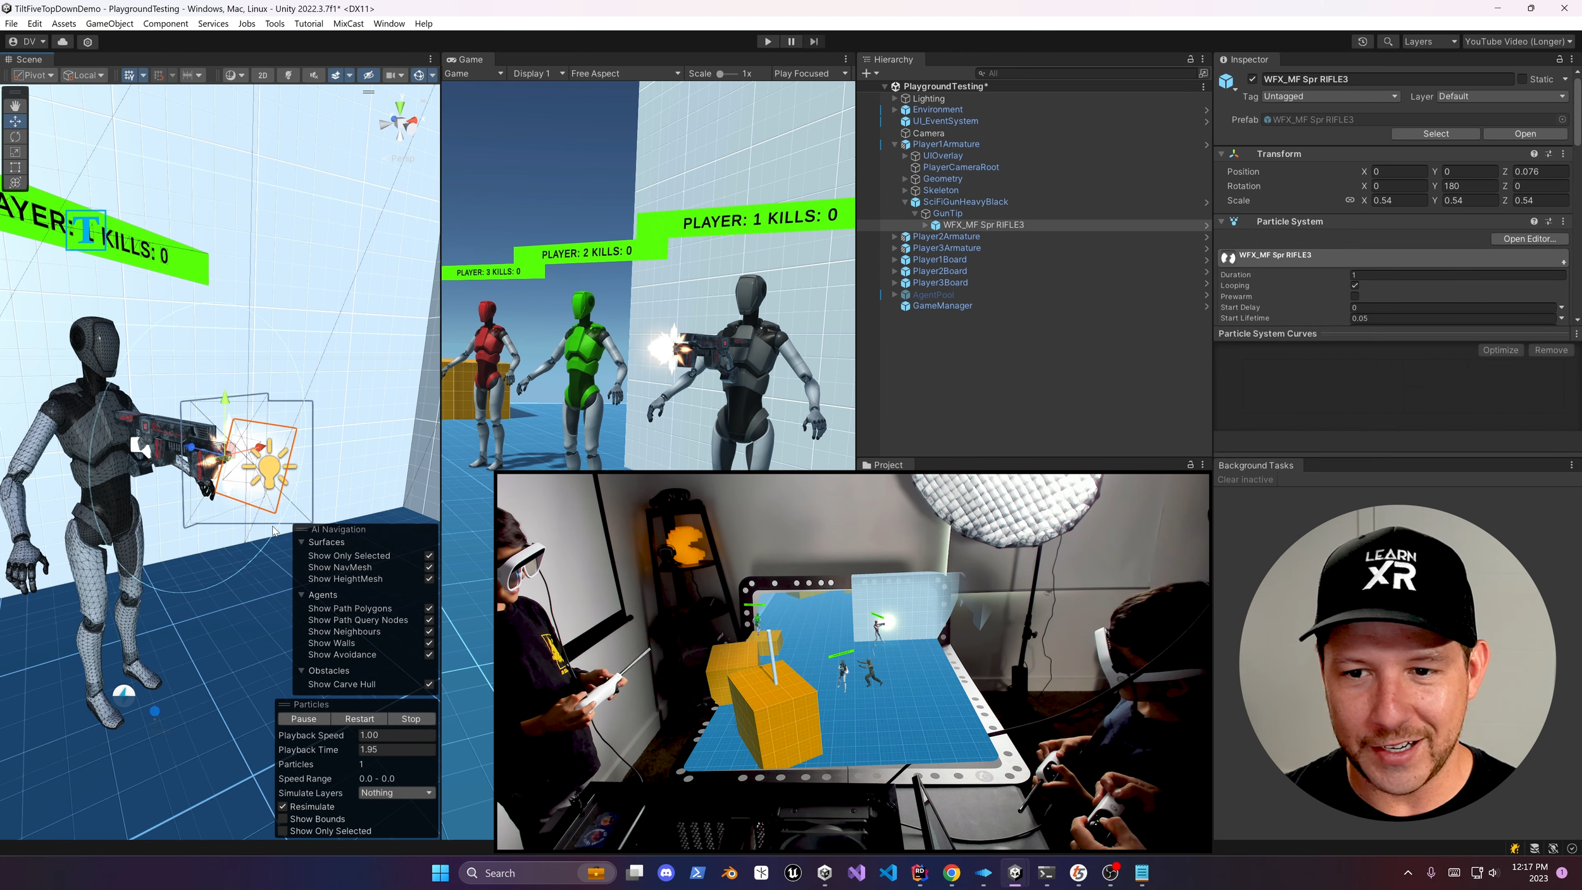Select the Move tool in Scene toolbar
1582x890 pixels.
15,122
